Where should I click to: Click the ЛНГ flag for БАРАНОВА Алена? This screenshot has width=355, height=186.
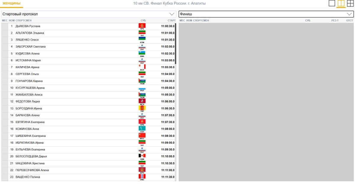point(142,115)
